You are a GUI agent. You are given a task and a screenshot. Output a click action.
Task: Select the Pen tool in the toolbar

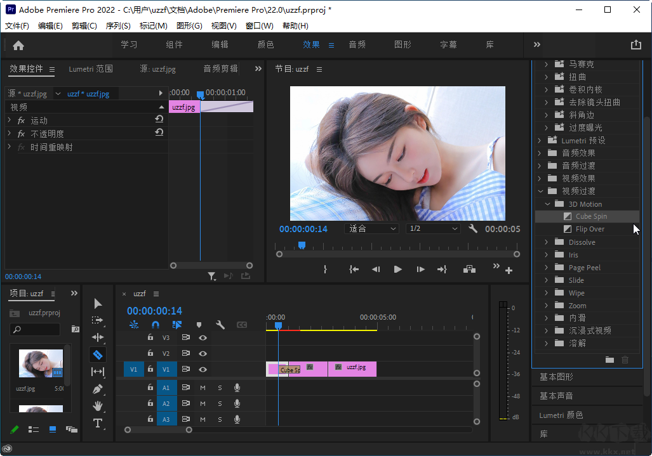pyautogui.click(x=98, y=388)
